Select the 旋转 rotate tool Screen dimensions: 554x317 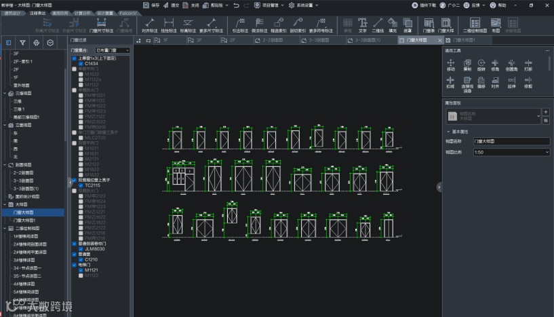click(x=481, y=65)
